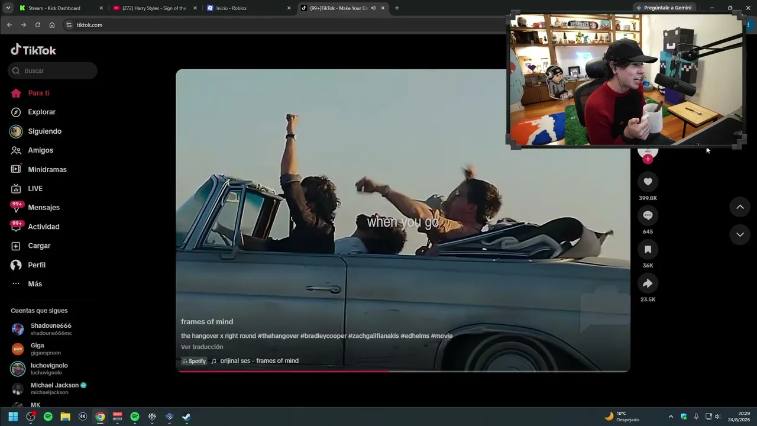Reload the TikTok page
The image size is (757, 426).
[x=38, y=25]
